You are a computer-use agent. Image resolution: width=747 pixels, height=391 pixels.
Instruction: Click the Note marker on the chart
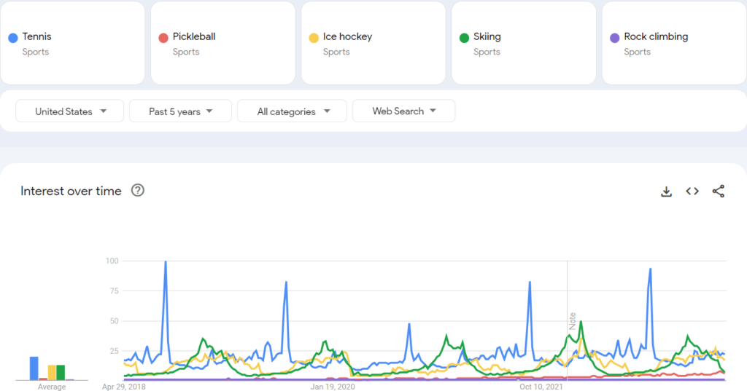[x=573, y=321]
